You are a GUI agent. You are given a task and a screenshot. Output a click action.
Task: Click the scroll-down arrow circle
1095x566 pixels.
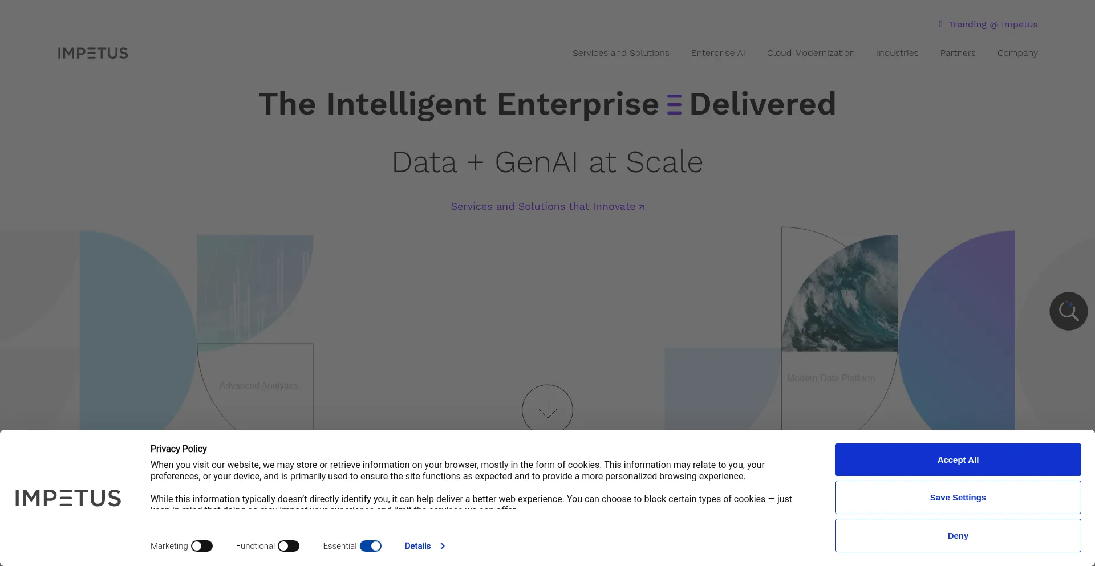tap(547, 409)
